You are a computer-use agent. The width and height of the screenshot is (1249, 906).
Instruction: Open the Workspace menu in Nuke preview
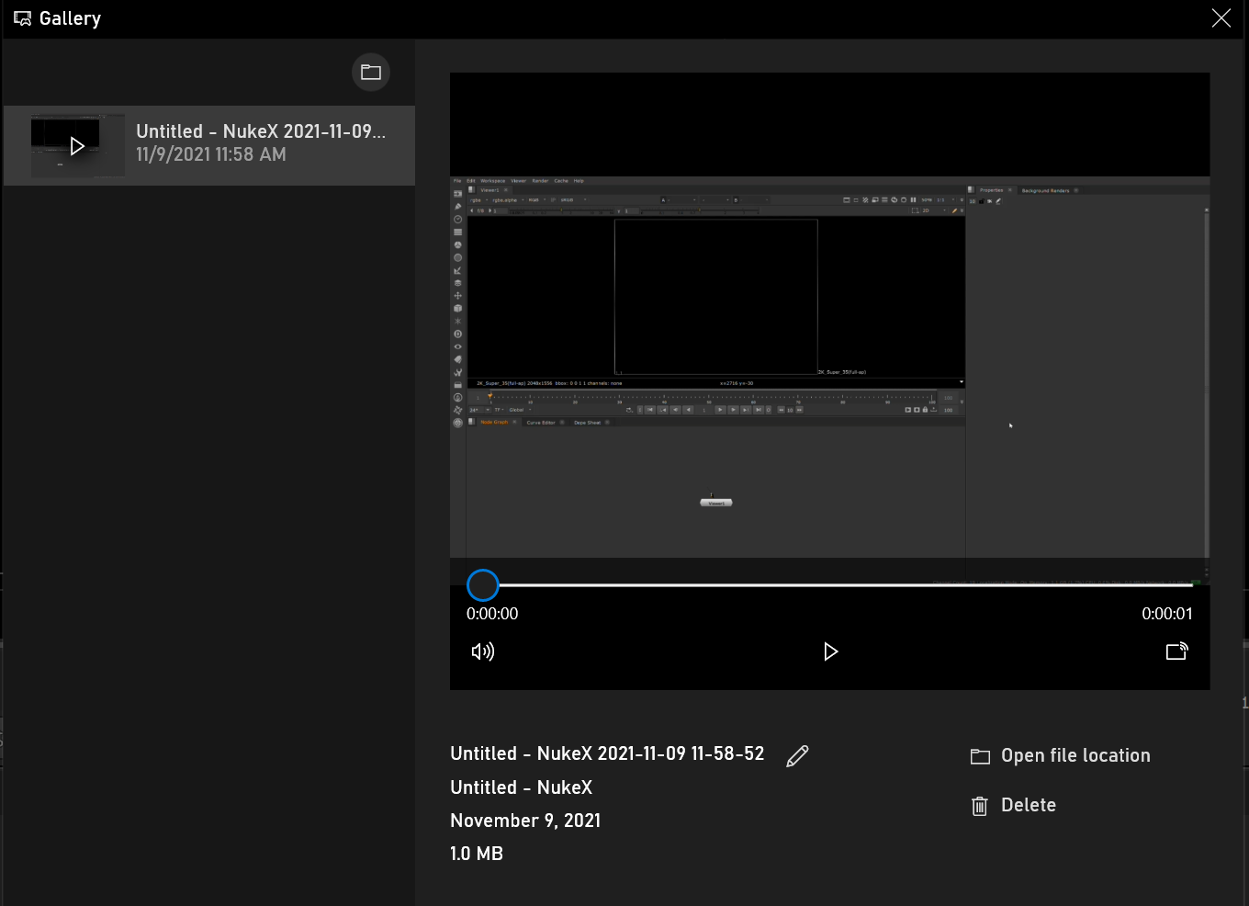(492, 181)
